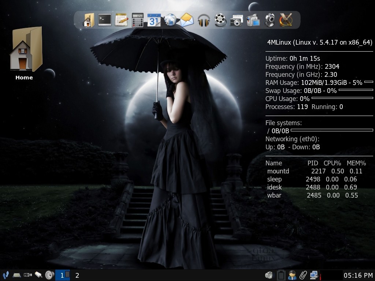Viewport: 375px width, 281px height.
Task: Click the Frequency (in GHz) 2.30 line
Action: coord(301,75)
